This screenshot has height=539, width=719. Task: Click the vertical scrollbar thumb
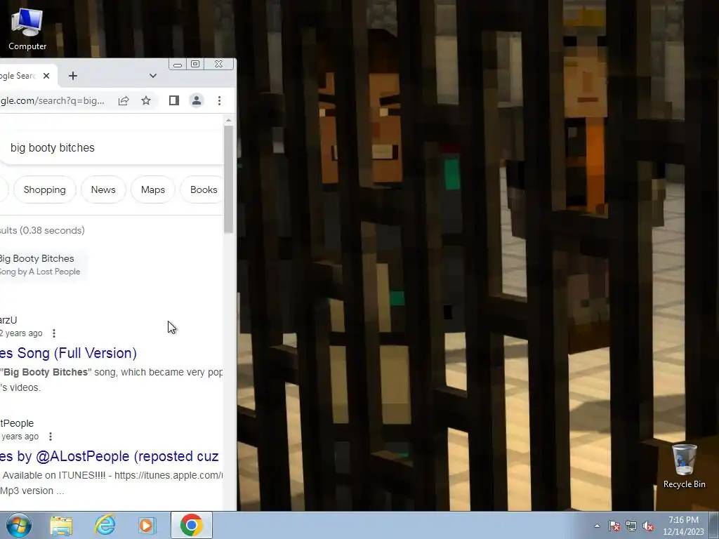228,179
